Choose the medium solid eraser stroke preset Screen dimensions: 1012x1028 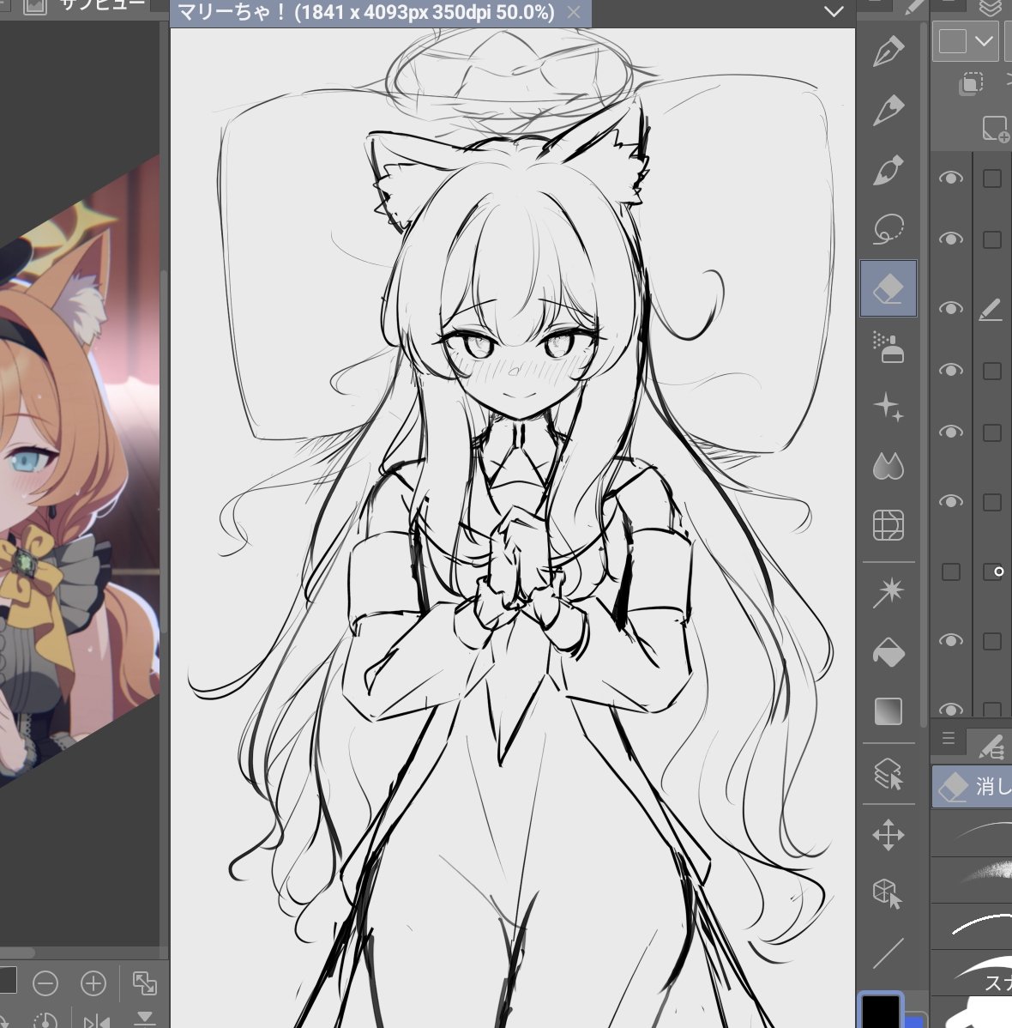point(972,926)
